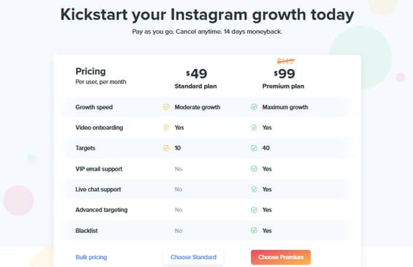The image size is (413, 267).
Task: Click the green check icon for Premium Live chat support
Action: (254, 189)
